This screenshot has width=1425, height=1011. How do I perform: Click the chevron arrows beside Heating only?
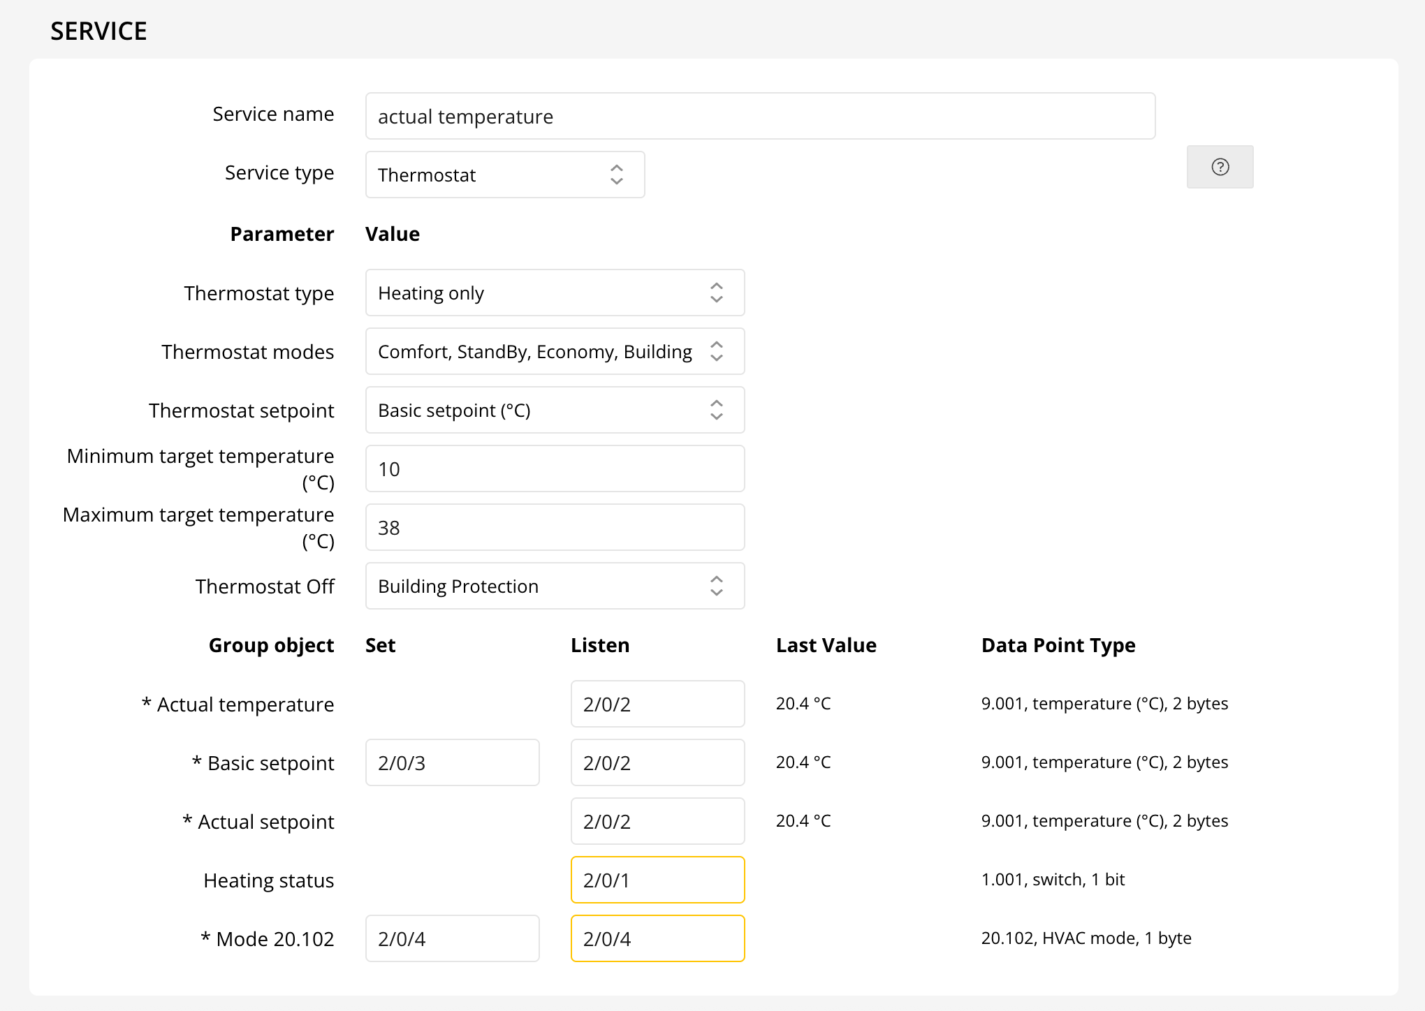tap(716, 293)
